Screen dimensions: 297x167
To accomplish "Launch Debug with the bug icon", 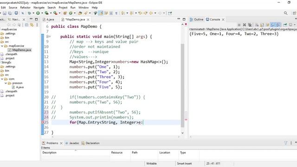I will tap(29, 13).
